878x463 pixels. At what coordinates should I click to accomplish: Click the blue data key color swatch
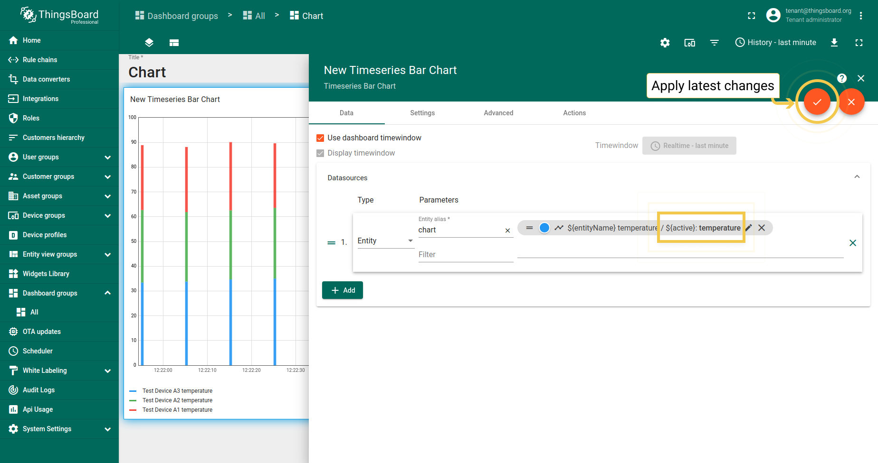[x=544, y=228]
